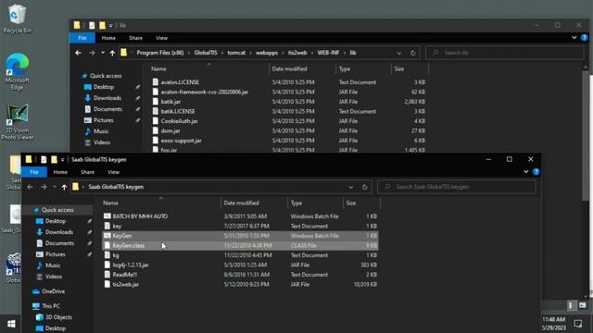The image size is (593, 333).
Task: Open recent locations dropdown in lib window
Action: [103, 53]
